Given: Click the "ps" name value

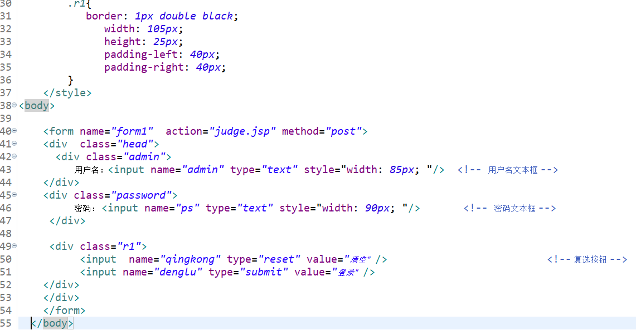Looking at the screenshot, I should pyautogui.click(x=187, y=208).
